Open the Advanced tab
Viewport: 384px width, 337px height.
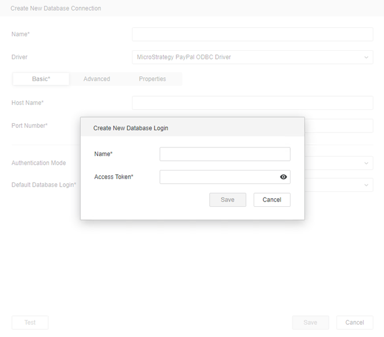[97, 79]
